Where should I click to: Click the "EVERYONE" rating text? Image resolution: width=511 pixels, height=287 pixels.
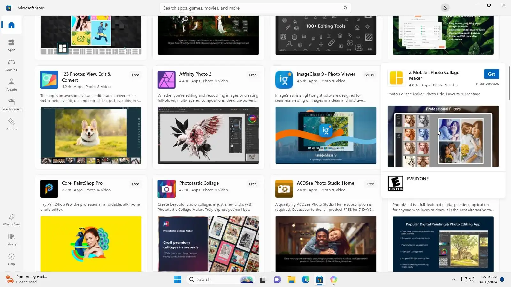click(x=418, y=179)
